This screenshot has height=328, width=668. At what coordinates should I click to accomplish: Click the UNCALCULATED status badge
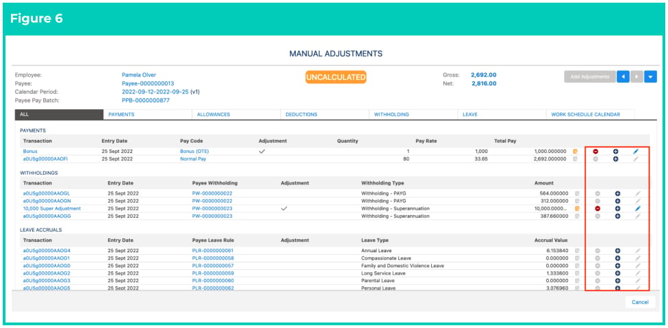pos(335,77)
